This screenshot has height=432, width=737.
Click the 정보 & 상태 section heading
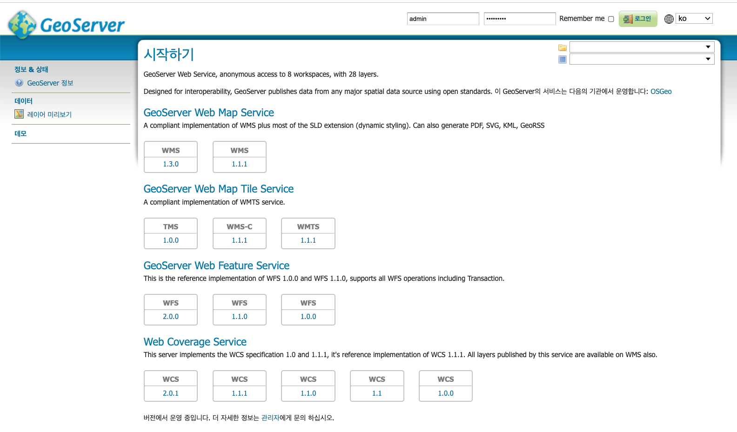point(31,69)
